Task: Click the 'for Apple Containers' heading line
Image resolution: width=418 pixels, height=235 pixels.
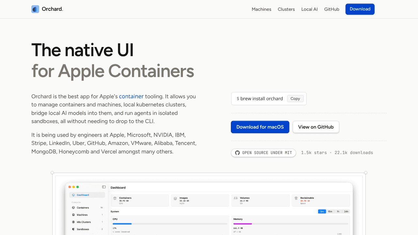Action: pyautogui.click(x=113, y=71)
